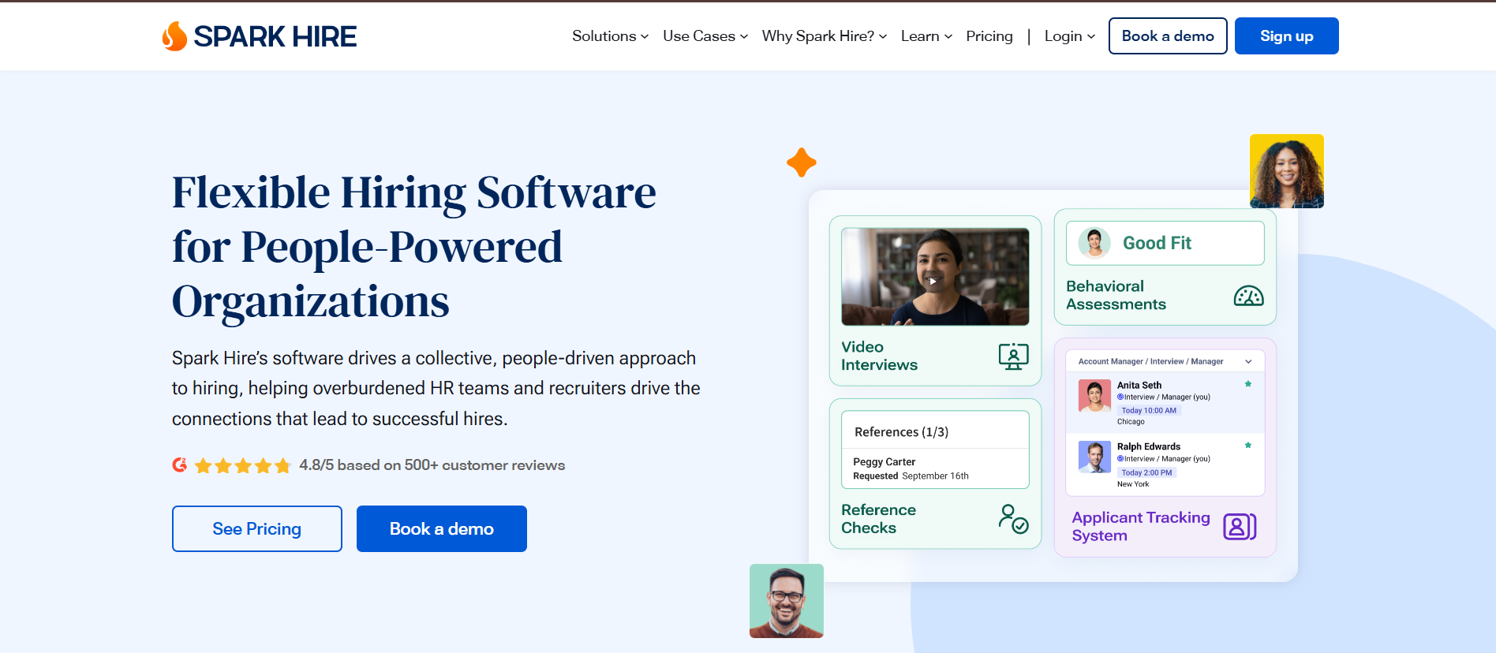This screenshot has height=653, width=1496.
Task: Click the See Pricing button
Action: click(257, 529)
